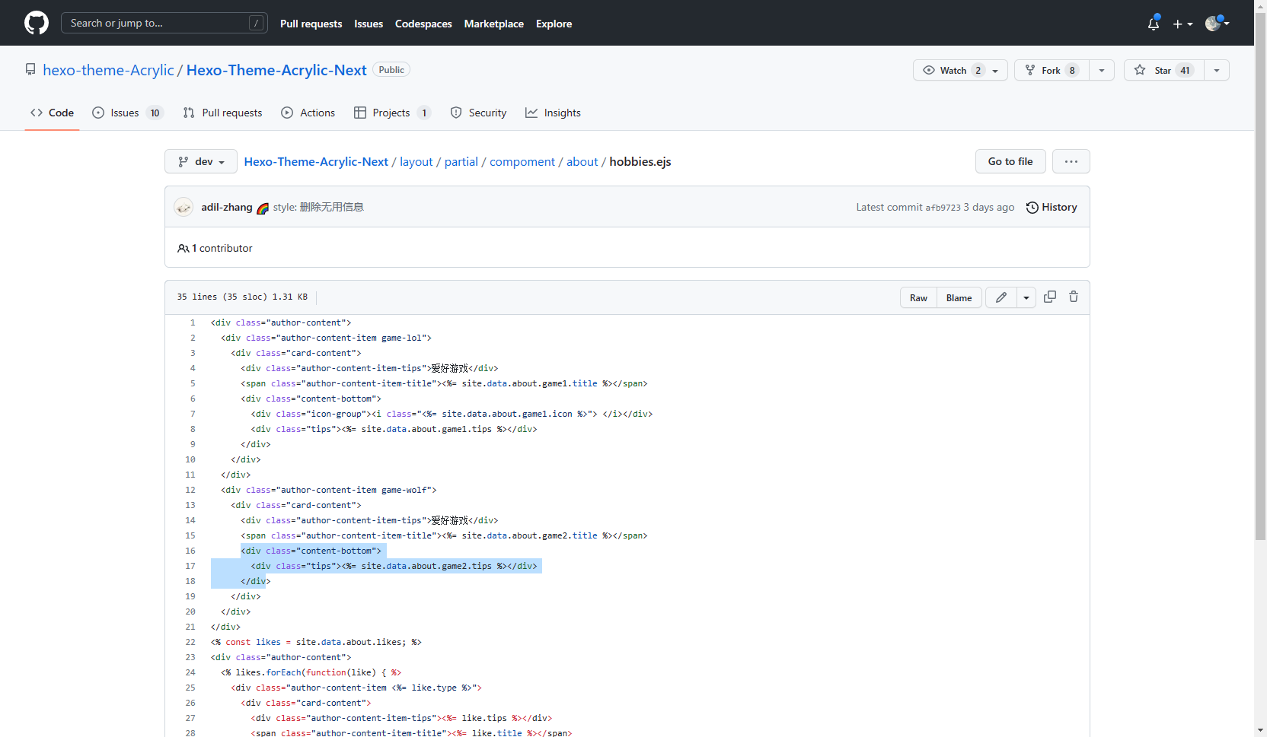Open the style commit message link
Image resolution: width=1267 pixels, height=737 pixels.
tap(318, 207)
